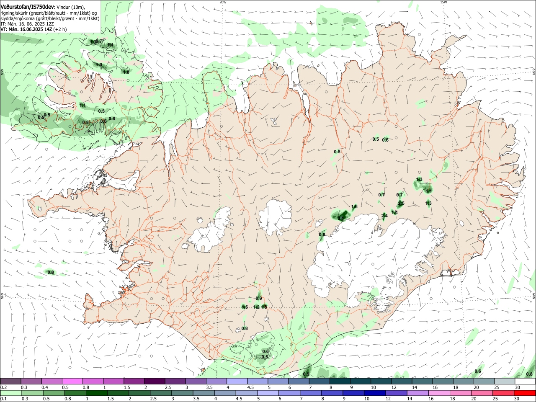The image size is (536, 402).
Task: Pick upper bar pink swatch between 0.5 and 0.8
Action: point(72,381)
